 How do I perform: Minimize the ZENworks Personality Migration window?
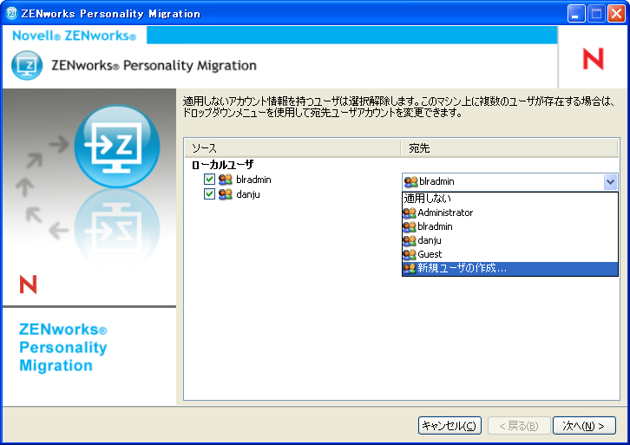click(575, 14)
